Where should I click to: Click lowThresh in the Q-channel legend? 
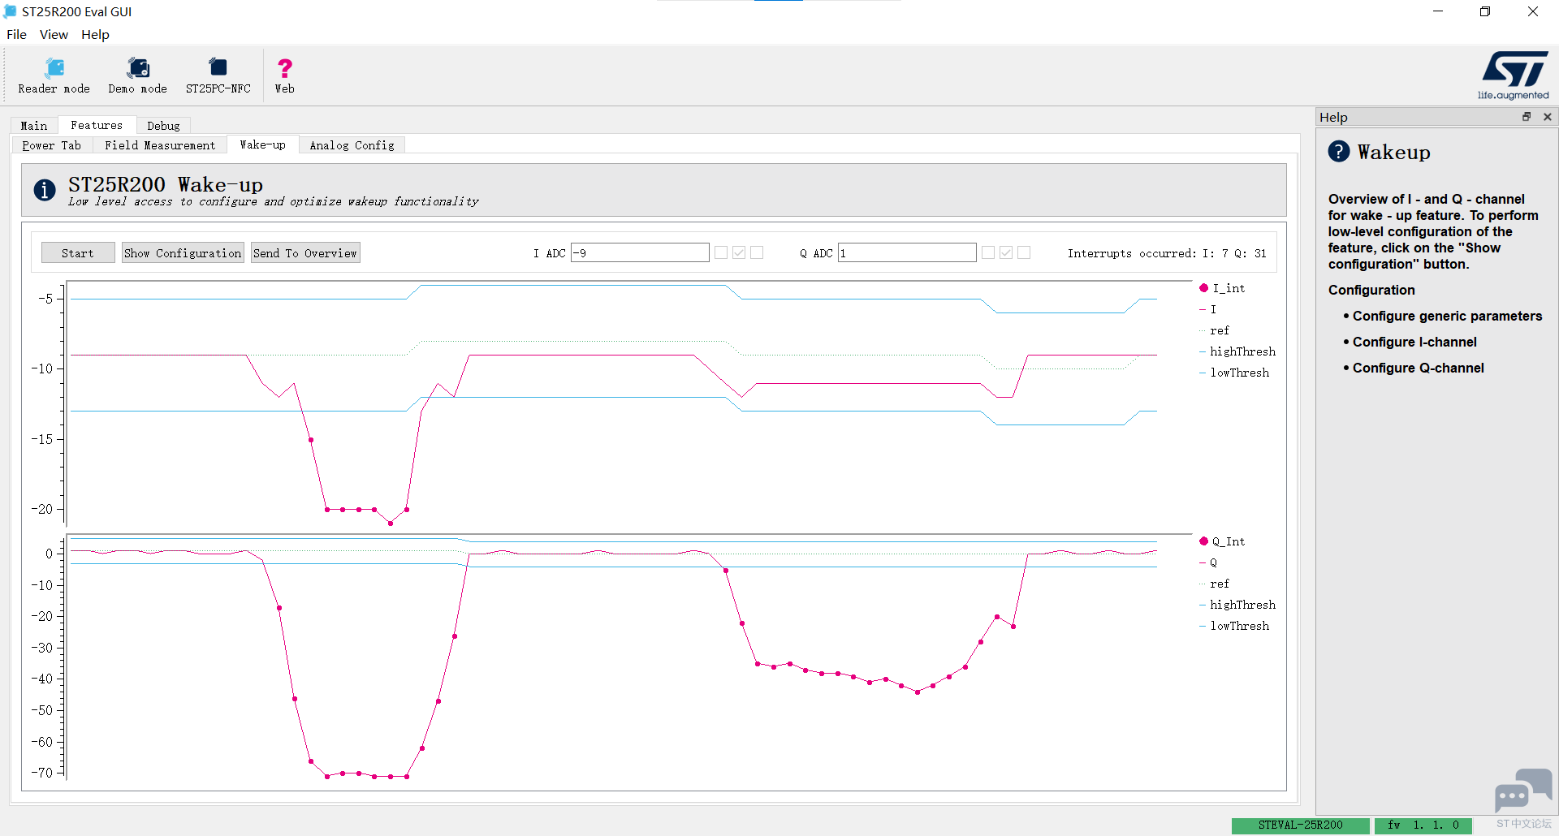click(1234, 626)
